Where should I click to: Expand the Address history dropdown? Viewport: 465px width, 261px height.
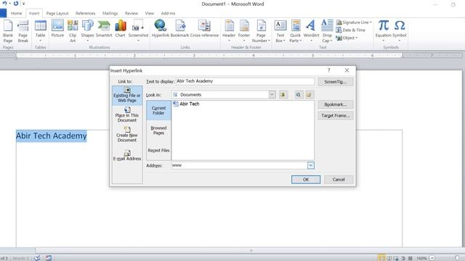pos(310,165)
